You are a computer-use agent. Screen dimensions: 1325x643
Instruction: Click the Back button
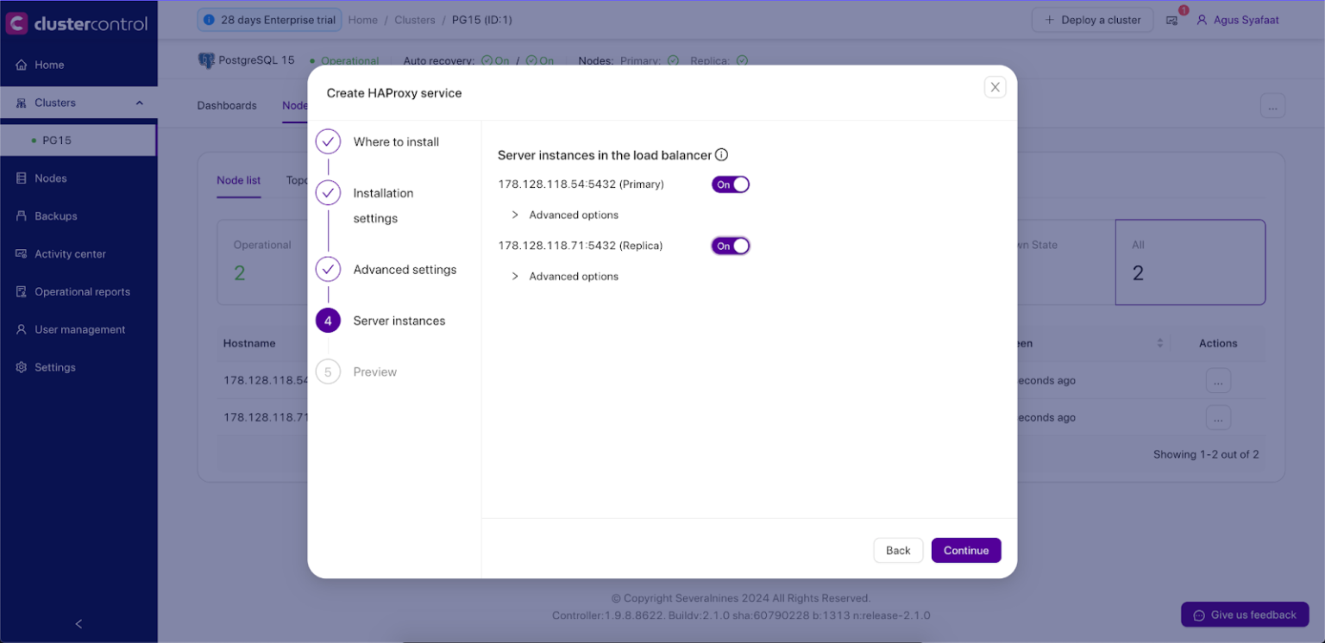click(898, 551)
